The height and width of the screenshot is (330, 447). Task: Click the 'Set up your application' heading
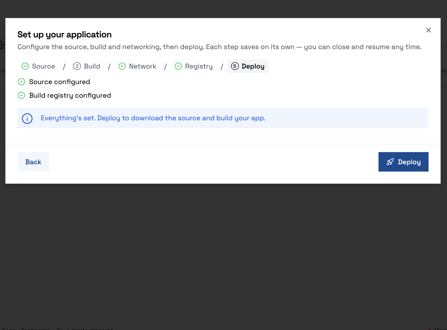pyautogui.click(x=65, y=35)
